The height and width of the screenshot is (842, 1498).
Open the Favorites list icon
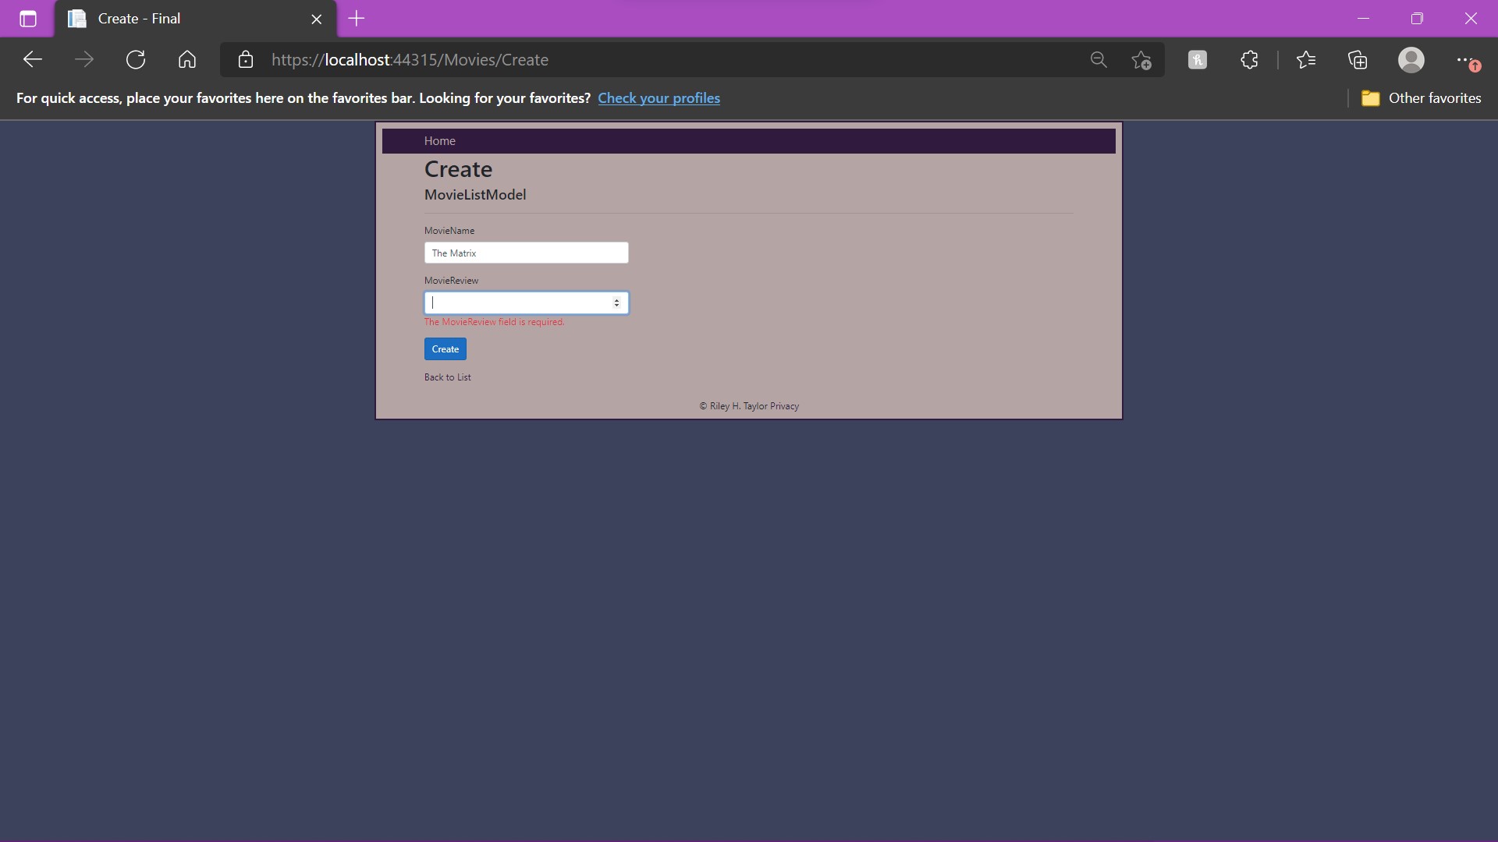(x=1306, y=60)
